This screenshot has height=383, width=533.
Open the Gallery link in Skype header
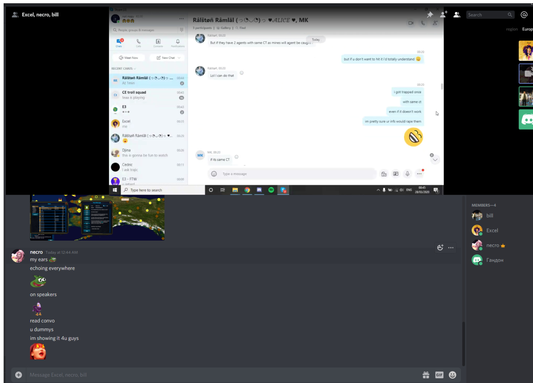[224, 28]
